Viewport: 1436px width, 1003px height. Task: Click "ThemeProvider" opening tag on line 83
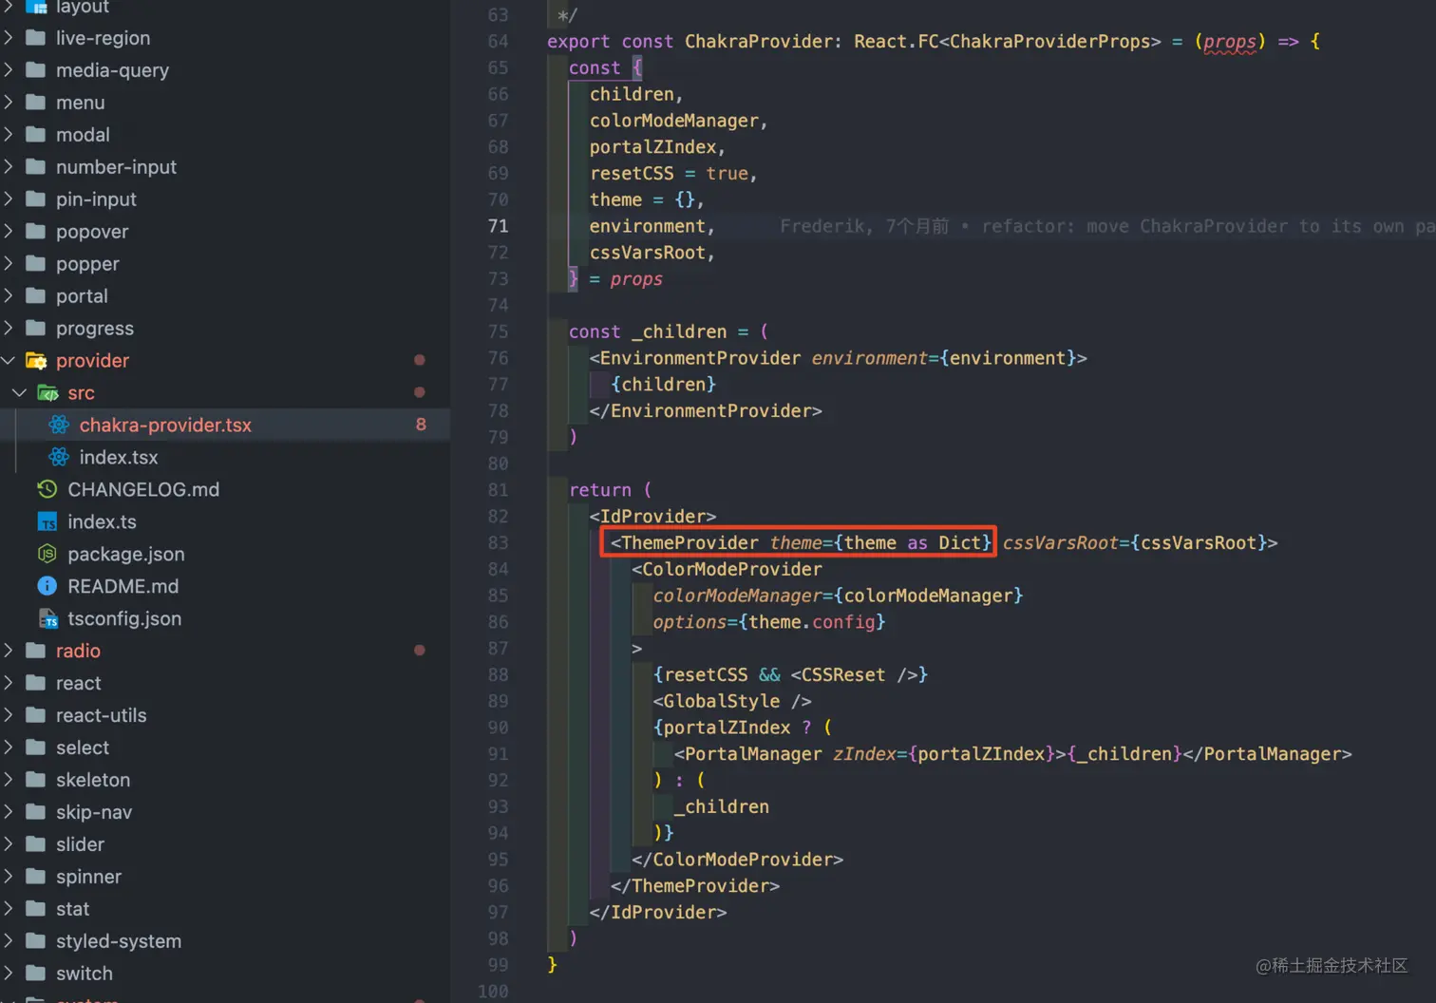690,543
